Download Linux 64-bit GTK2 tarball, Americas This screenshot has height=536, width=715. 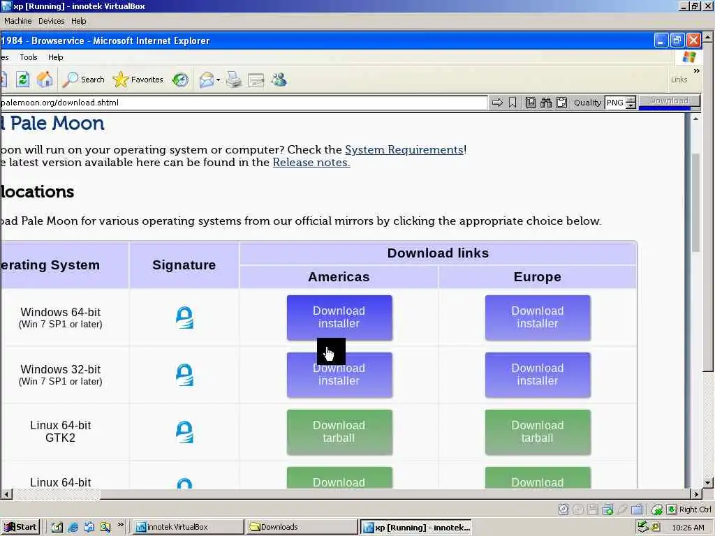[x=339, y=432]
